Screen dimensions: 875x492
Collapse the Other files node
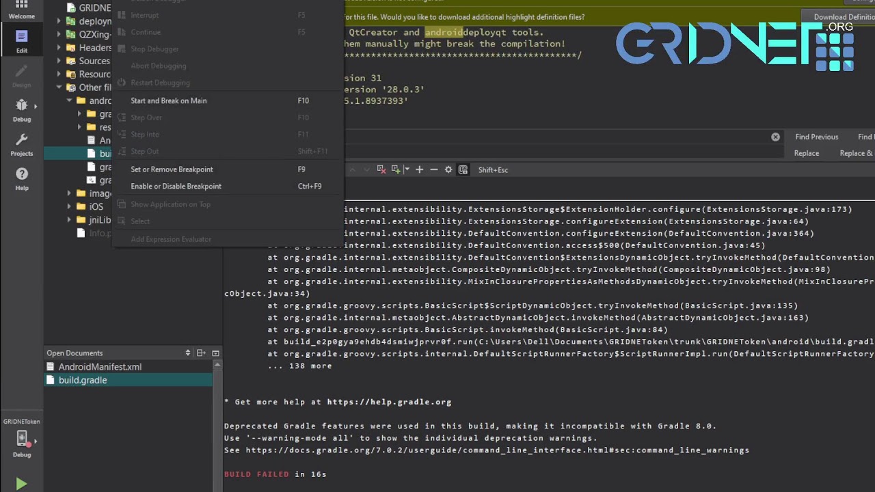point(59,87)
